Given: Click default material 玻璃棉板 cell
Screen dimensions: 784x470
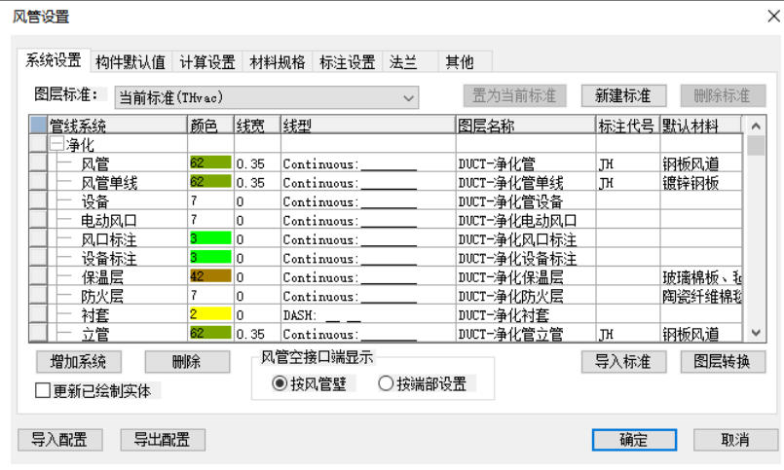Looking at the screenshot, I should pyautogui.click(x=702, y=277).
